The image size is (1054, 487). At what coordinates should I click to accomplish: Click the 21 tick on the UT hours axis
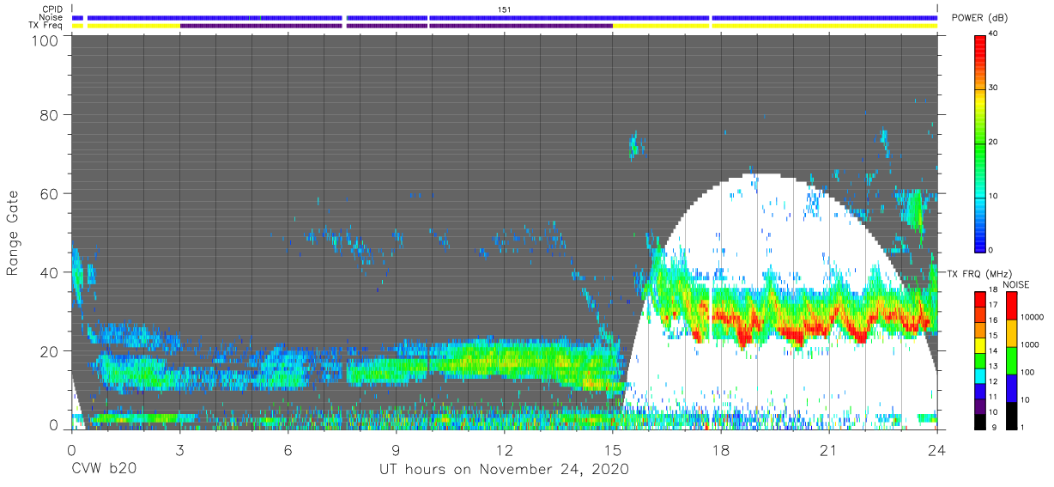(x=828, y=449)
